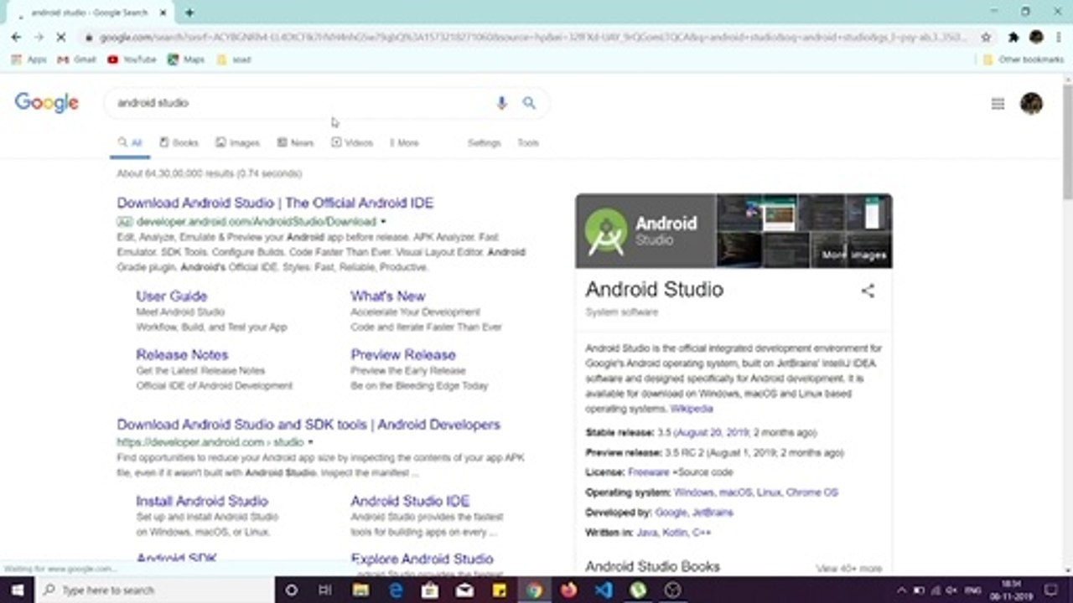
Task: Open the Maps bookmark
Action: (x=186, y=59)
